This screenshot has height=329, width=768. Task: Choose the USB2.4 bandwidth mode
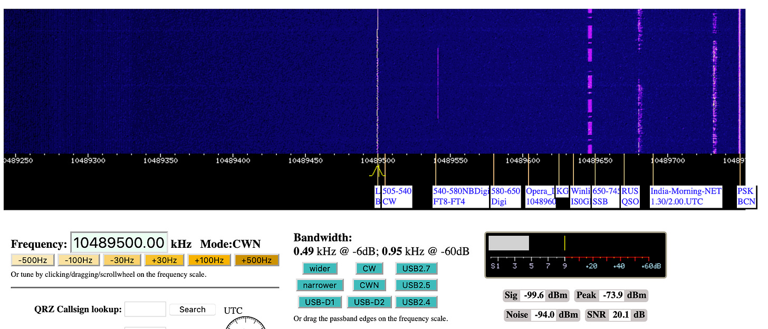coord(416,302)
